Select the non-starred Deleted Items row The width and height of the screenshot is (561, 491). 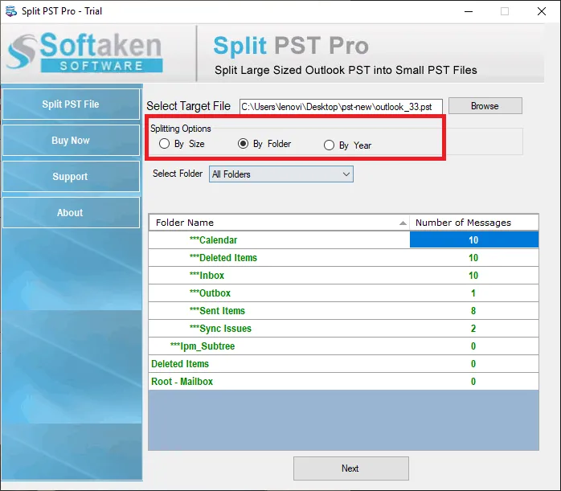coord(343,364)
